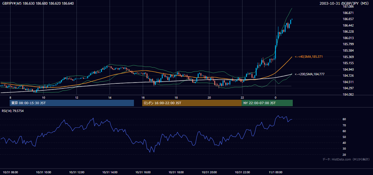Click price axis value 184.726
373x175 pixels.
pos(348,76)
